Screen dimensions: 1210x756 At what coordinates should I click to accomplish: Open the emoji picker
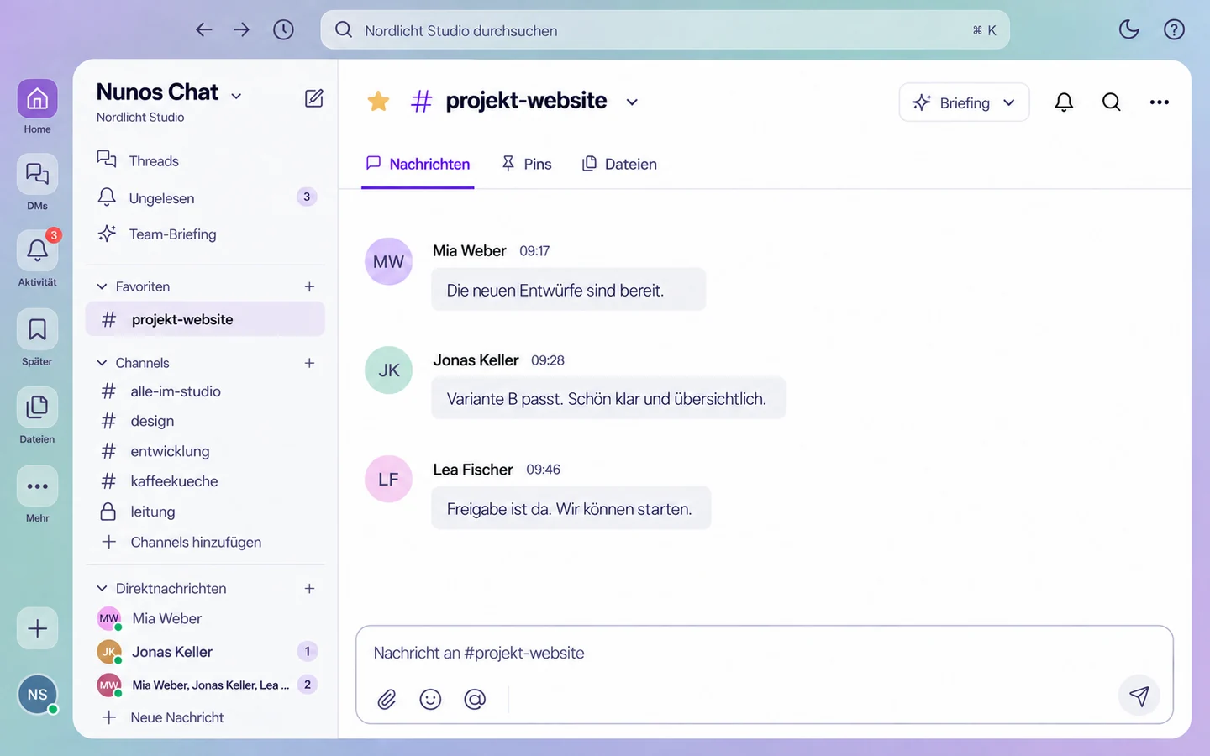coord(430,699)
